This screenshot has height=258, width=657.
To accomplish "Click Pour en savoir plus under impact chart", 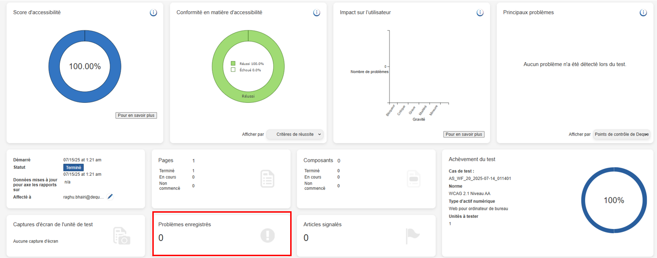I will 464,135.
